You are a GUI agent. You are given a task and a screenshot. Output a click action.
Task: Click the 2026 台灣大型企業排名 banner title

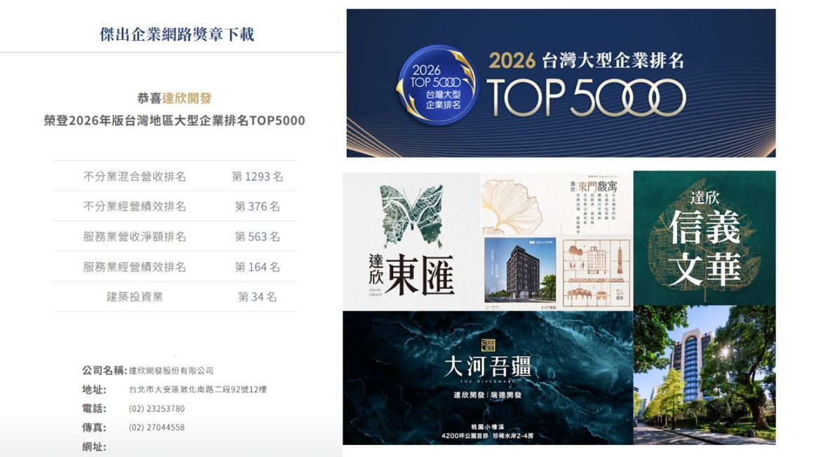point(587,61)
